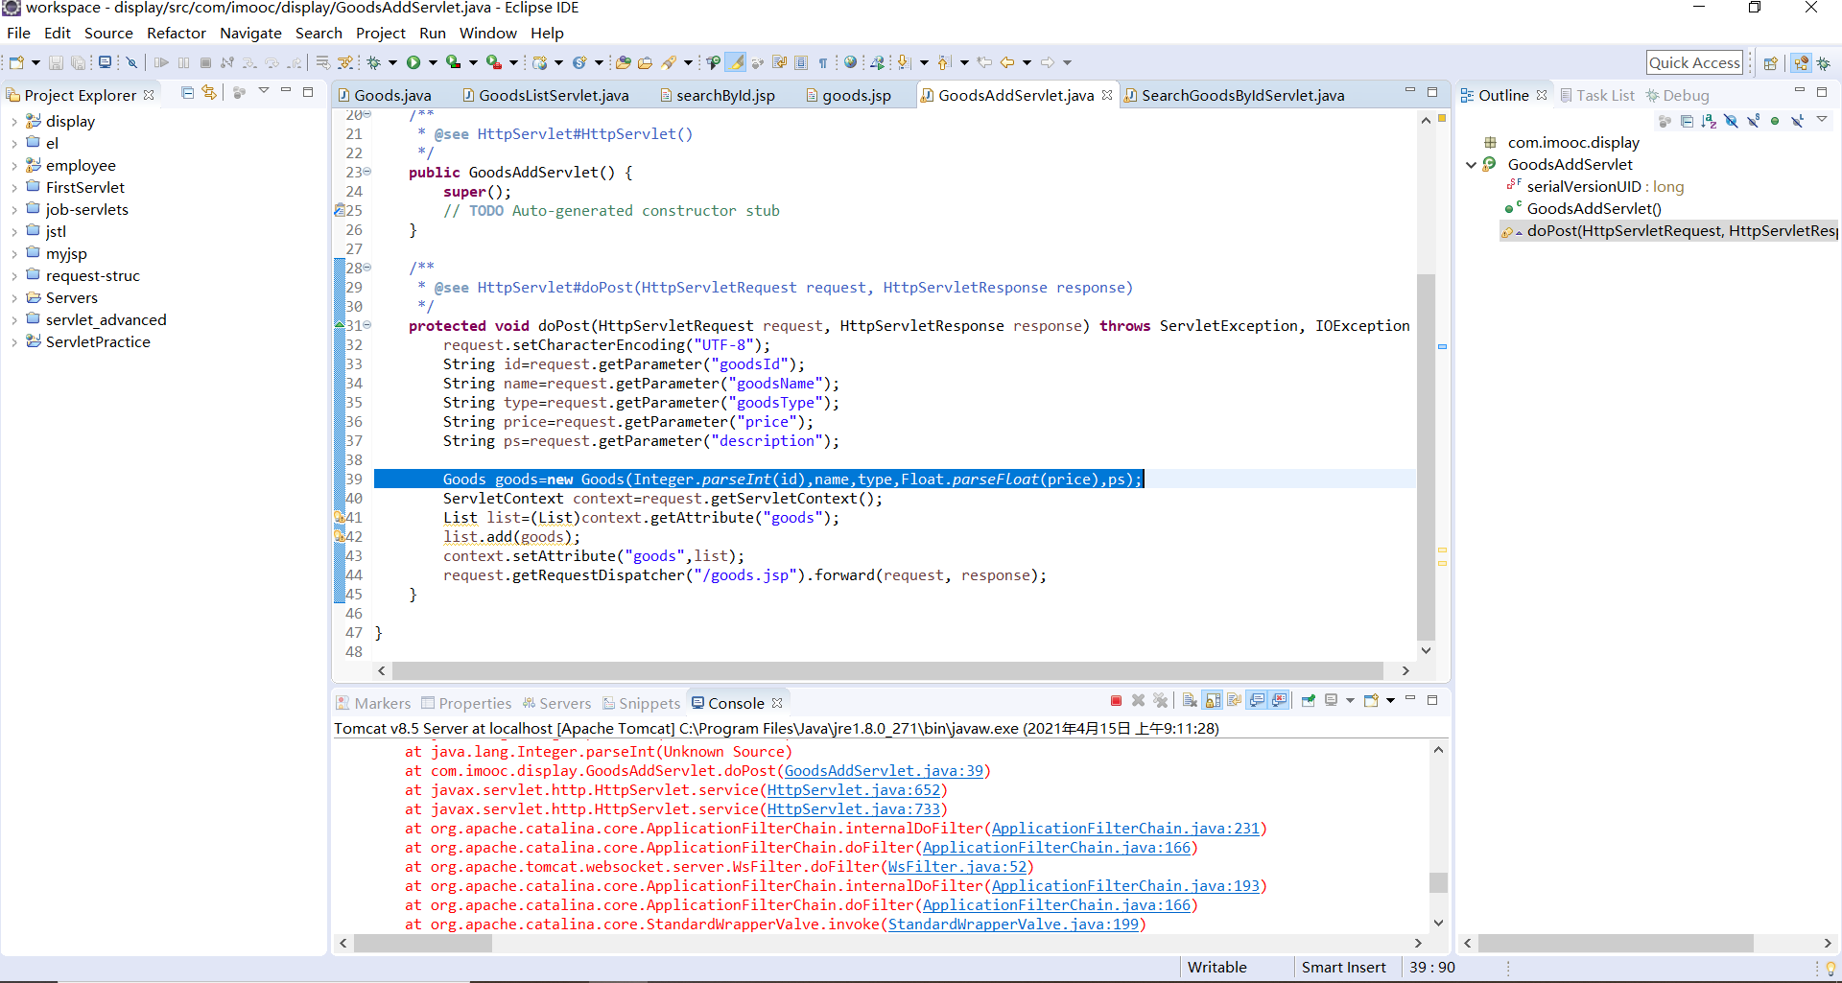Click the Next Annotation arrow icon
The image size is (1842, 983).
pos(904,62)
